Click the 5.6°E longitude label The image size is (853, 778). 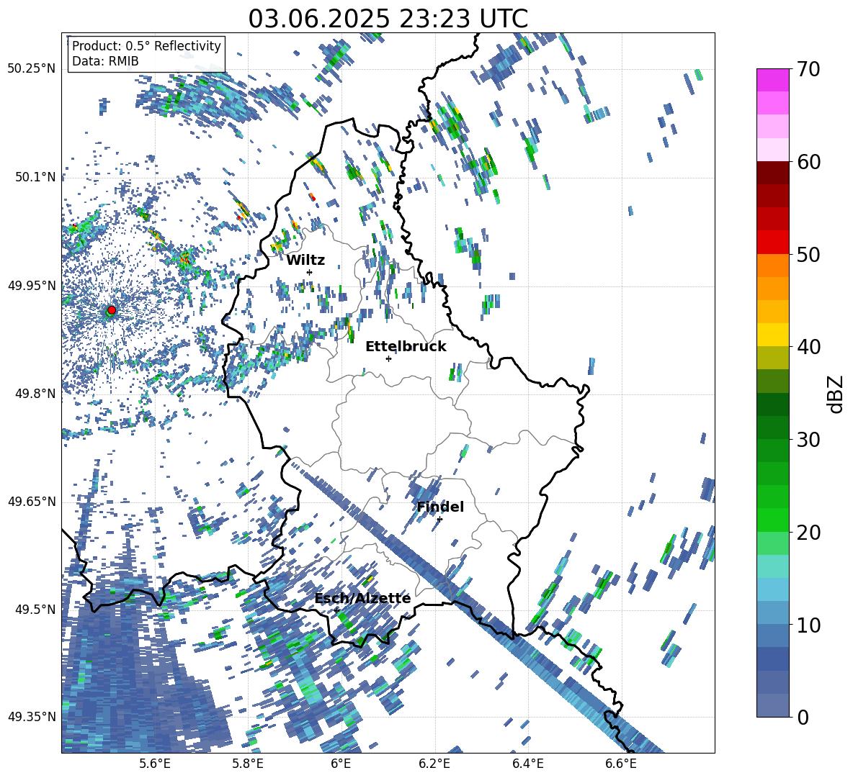pyautogui.click(x=154, y=764)
